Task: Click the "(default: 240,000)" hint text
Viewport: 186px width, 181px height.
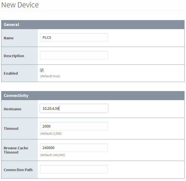Action: (52, 155)
